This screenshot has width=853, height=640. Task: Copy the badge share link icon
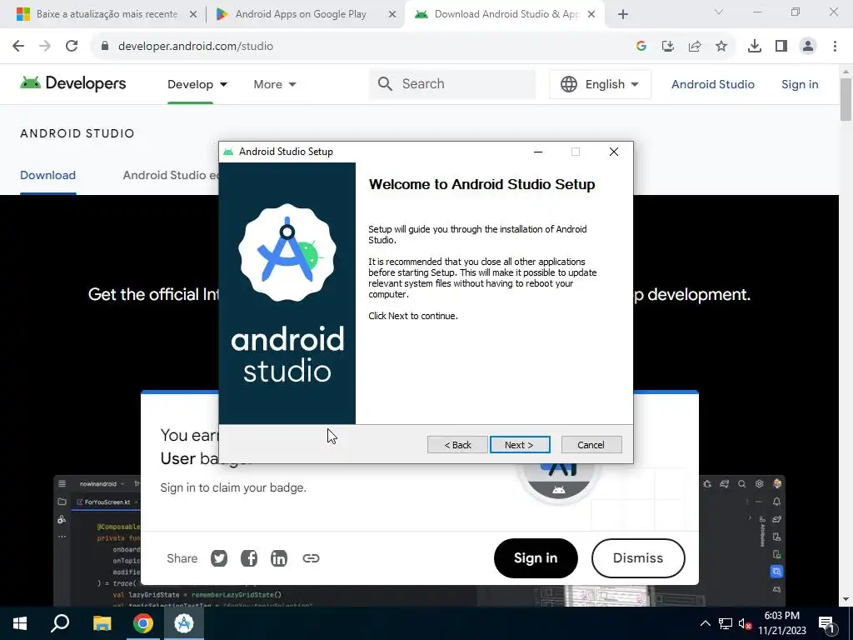coord(311,558)
